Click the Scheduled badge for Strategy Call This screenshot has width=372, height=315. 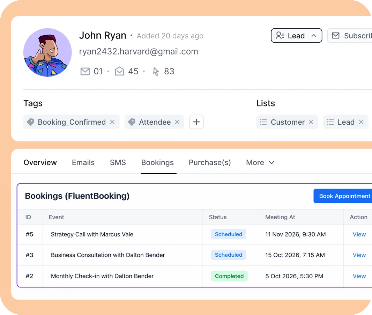(x=229, y=234)
